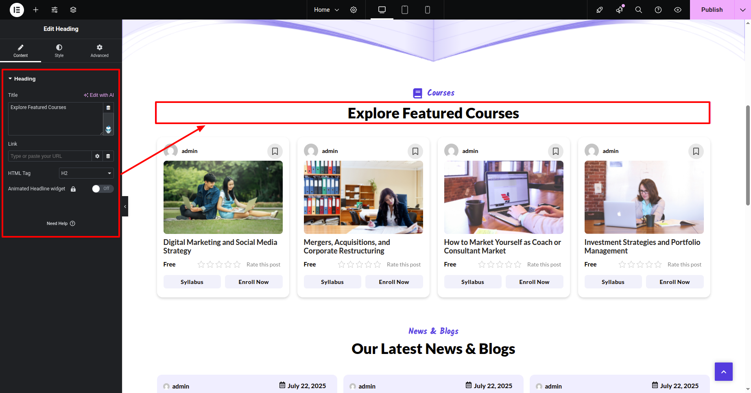Click the Investment Strategies and Portfolio Management title
This screenshot has width=751, height=393.
(642, 247)
